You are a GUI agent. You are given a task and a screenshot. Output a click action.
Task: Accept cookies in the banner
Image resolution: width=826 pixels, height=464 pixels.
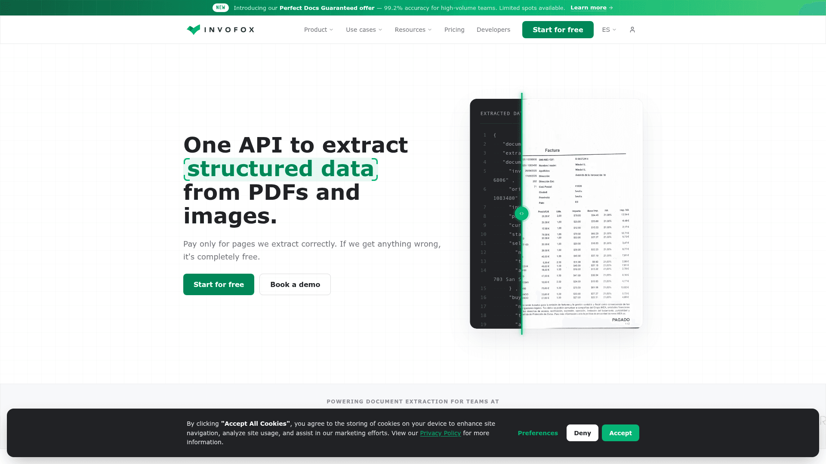pos(620,433)
